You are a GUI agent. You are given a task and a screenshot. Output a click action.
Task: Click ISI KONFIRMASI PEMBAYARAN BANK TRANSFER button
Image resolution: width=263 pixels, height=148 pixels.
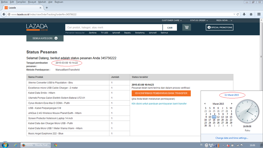[x=161, y=93]
